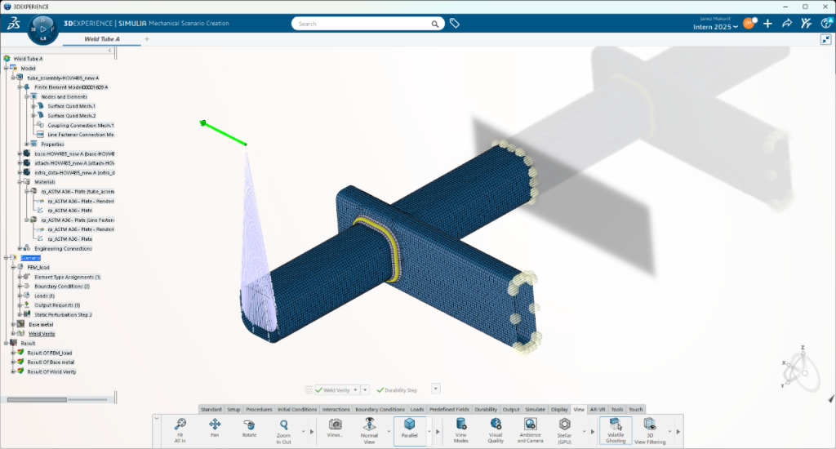Click the Stellar (GPU) tool
This screenshot has width=836, height=449.
(565, 431)
